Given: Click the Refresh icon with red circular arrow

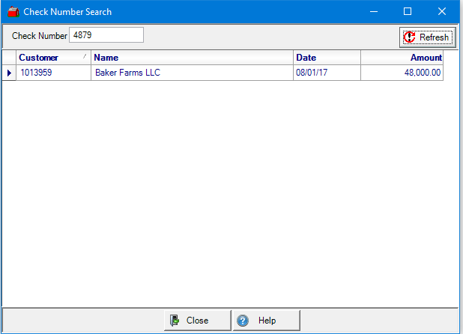Looking at the screenshot, I should 409,37.
